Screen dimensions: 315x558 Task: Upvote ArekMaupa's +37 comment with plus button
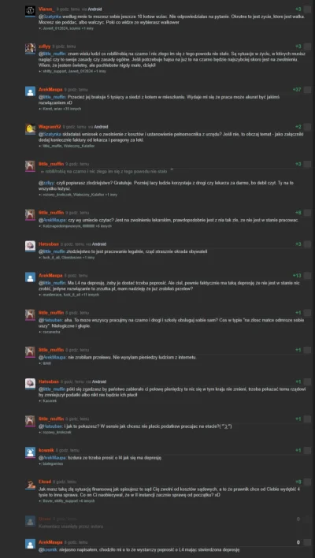pyautogui.click(x=308, y=90)
